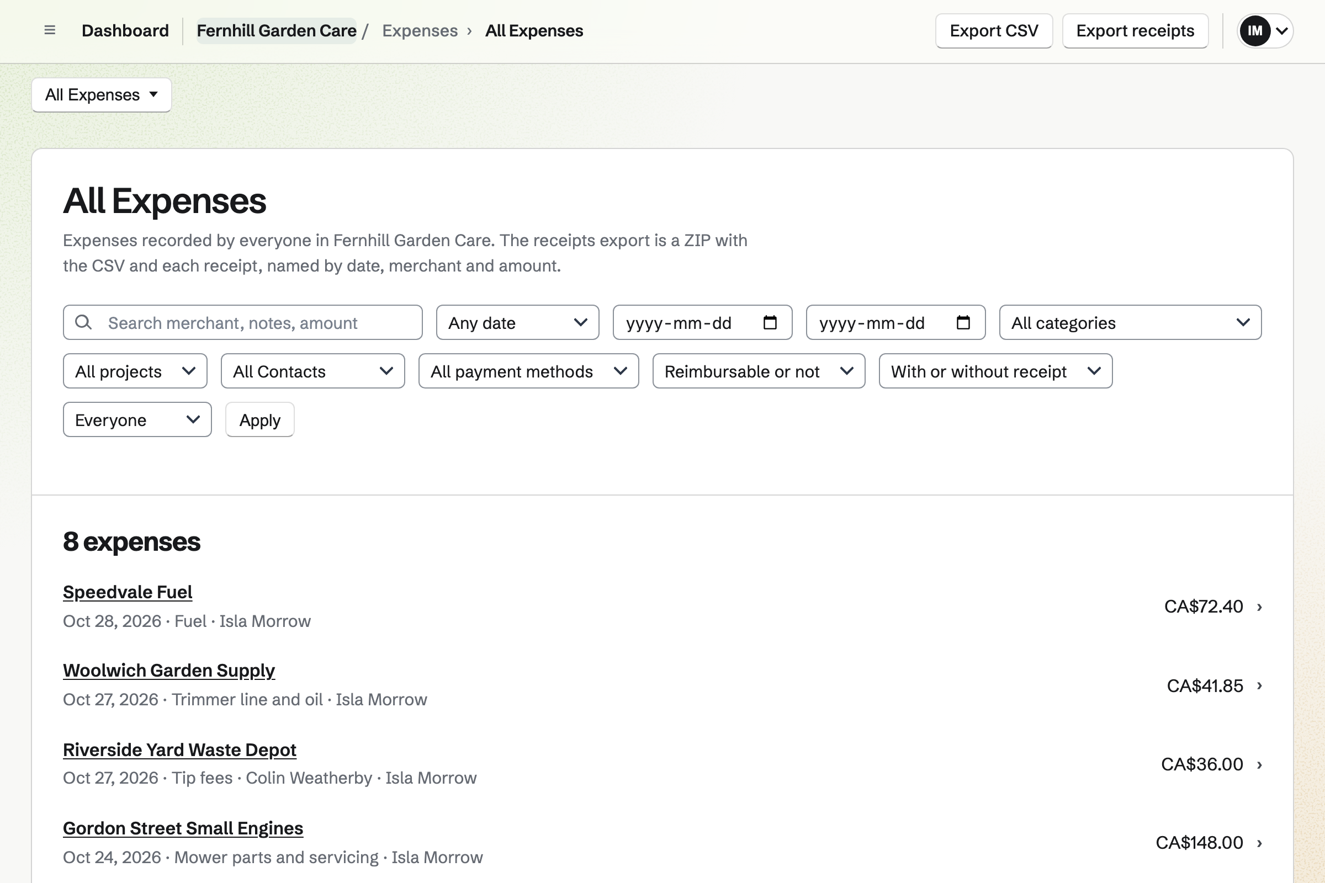Focus the Search merchant, notes, amount field
This screenshot has width=1325, height=883.
pos(243,322)
